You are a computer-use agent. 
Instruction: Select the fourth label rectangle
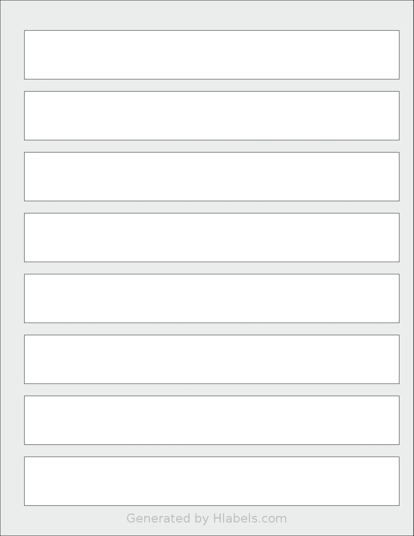212,237
